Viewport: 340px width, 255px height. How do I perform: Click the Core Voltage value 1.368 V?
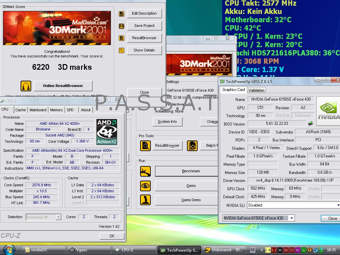pos(82,141)
